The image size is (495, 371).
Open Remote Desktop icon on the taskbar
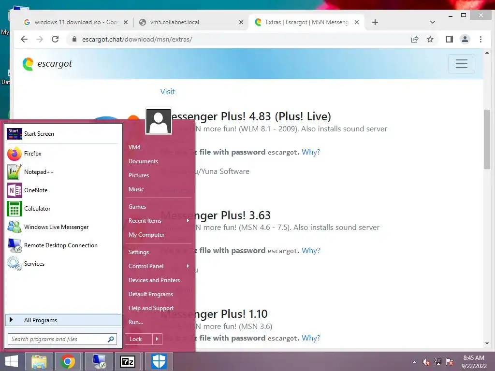(x=99, y=361)
